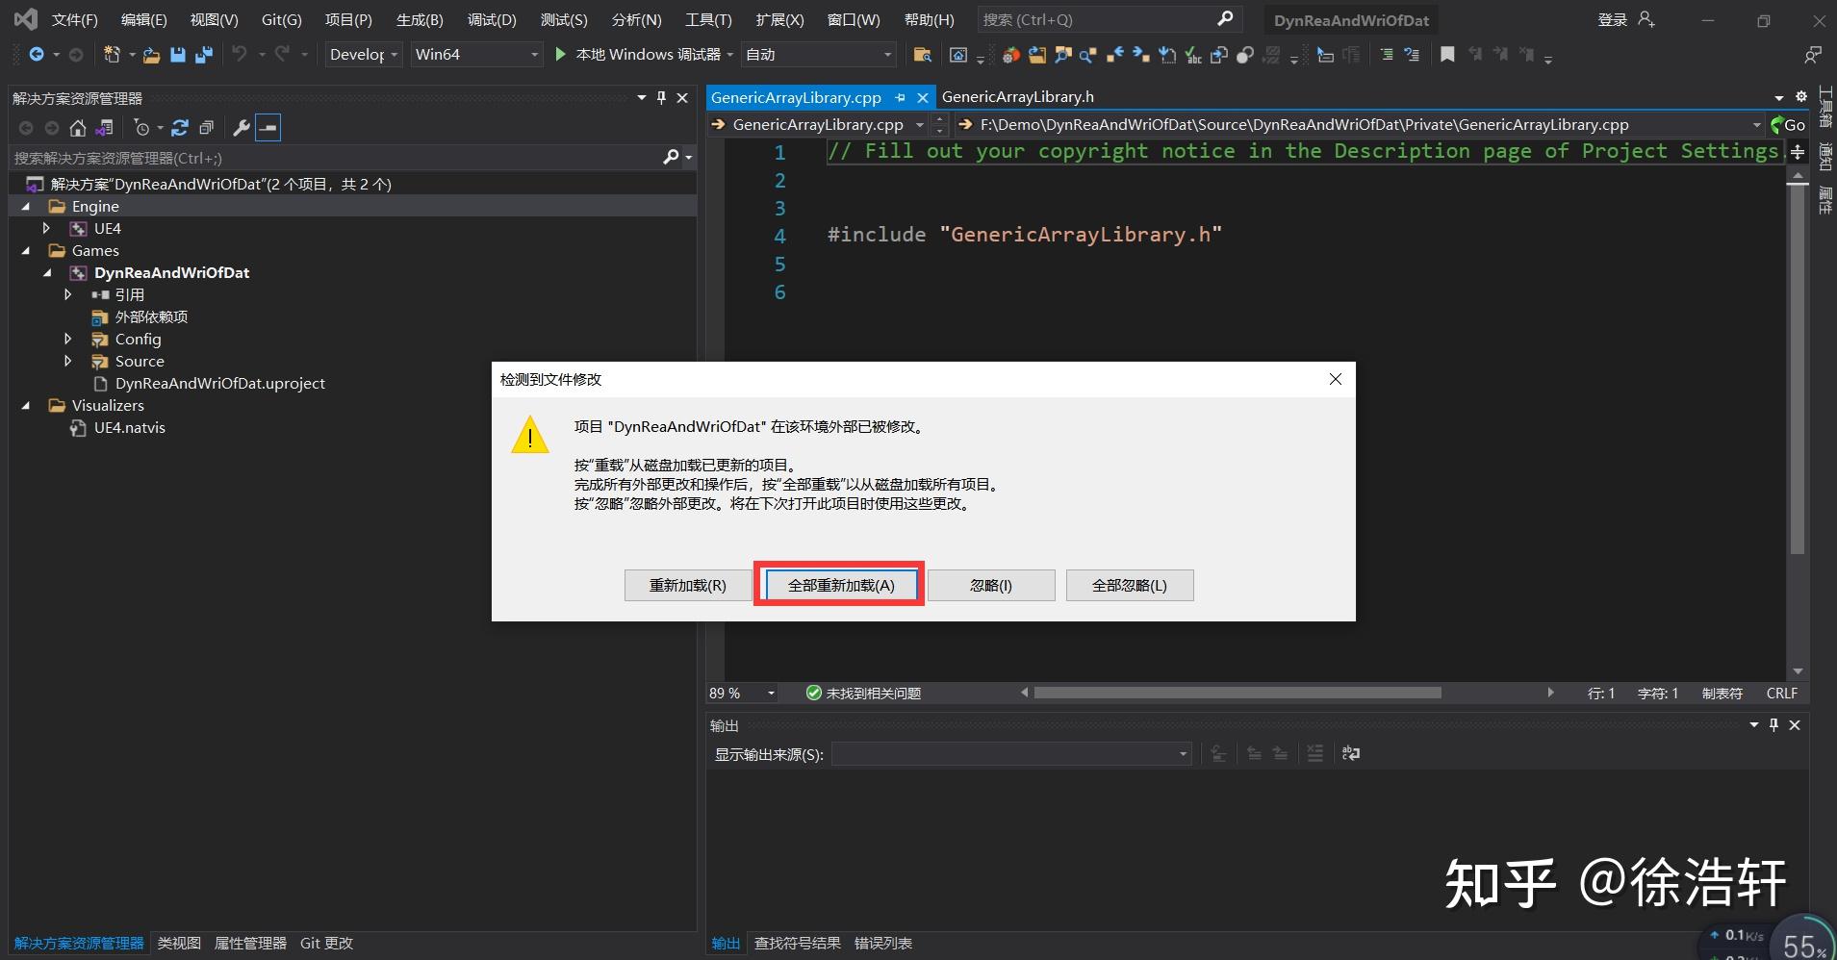Click the Visual Studio logo icon
The height and width of the screenshot is (960, 1837).
26,19
